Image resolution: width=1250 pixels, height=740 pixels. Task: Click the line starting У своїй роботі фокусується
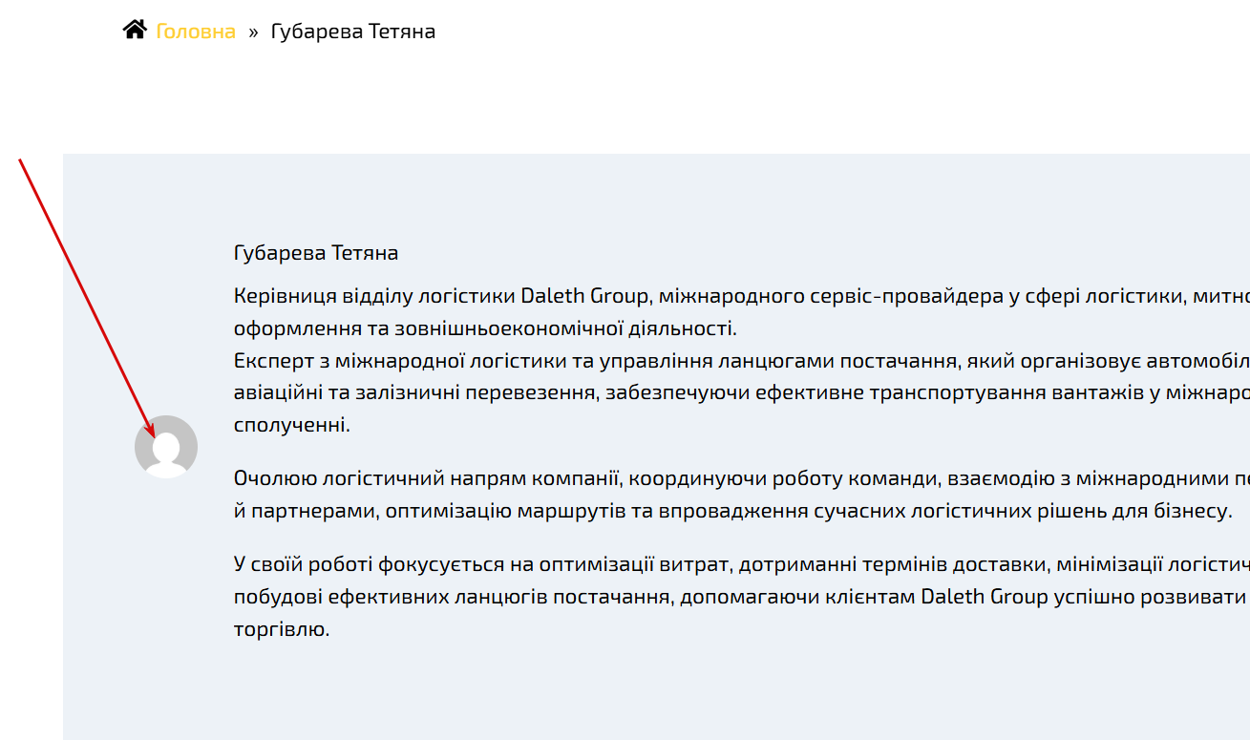(742, 564)
